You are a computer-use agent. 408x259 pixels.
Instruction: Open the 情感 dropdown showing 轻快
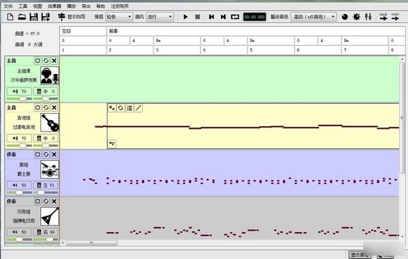click(119, 17)
